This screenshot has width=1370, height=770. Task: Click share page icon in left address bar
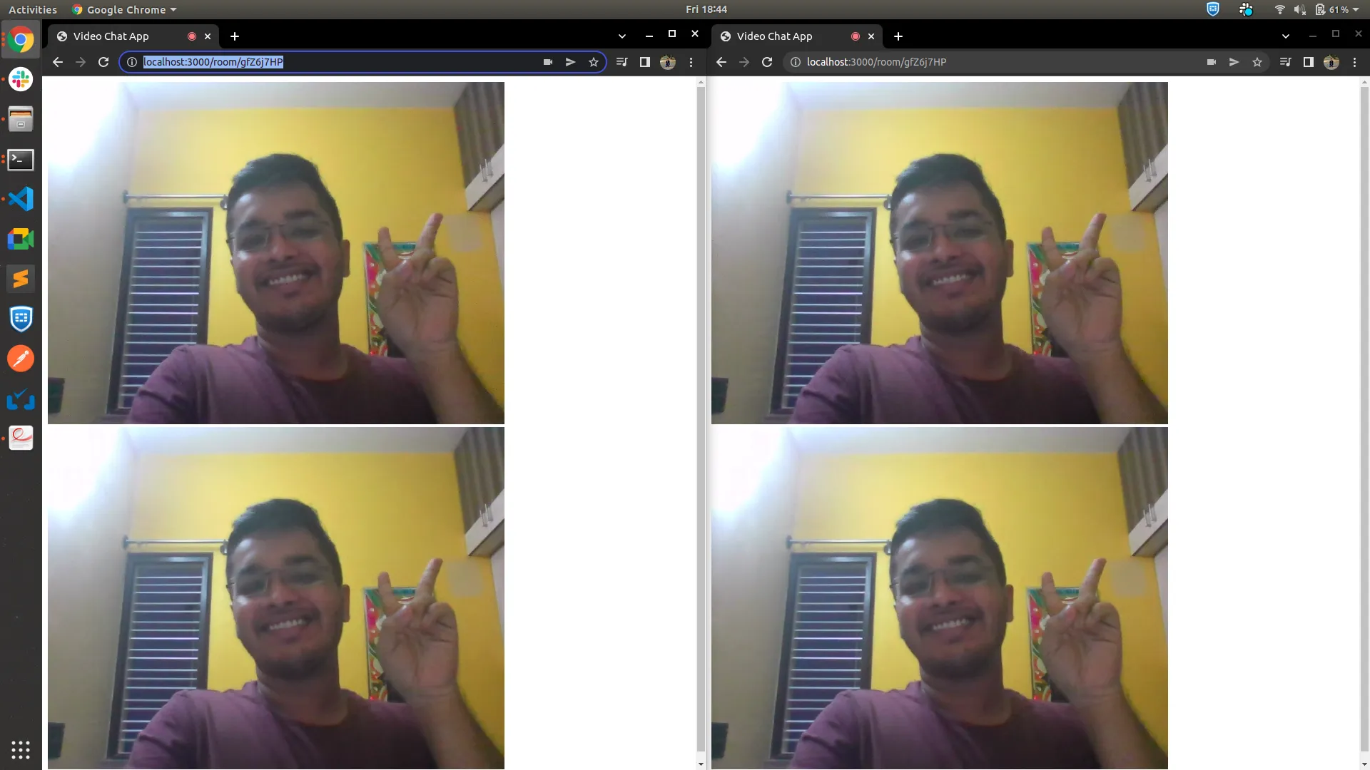coord(571,62)
